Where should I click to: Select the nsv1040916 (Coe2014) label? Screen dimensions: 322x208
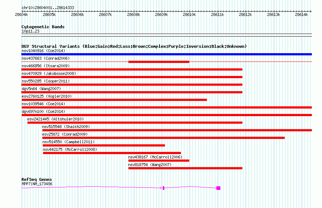tap(43, 51)
